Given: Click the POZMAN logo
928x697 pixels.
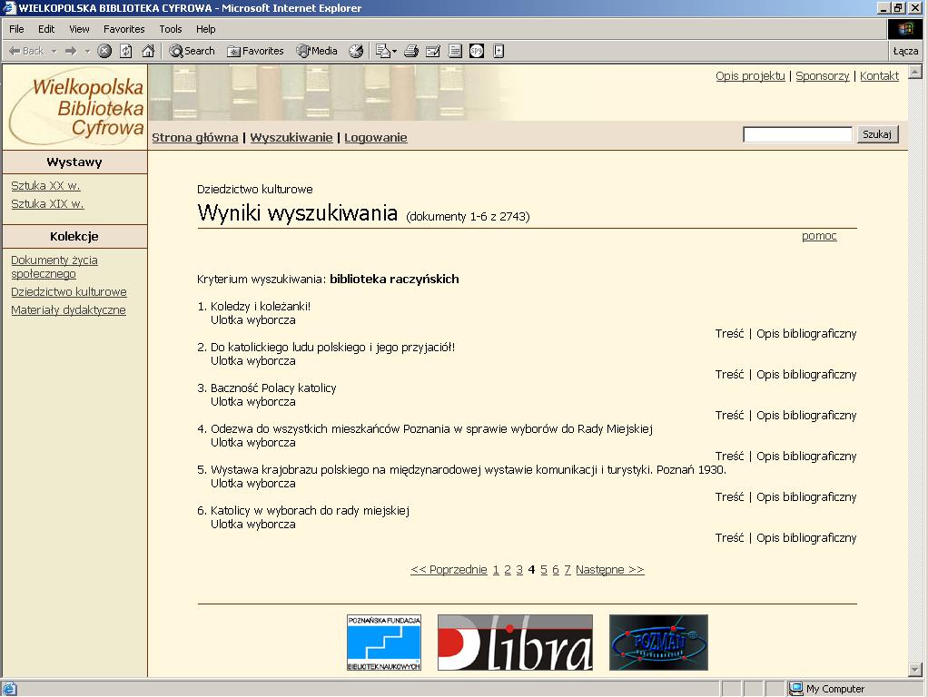Looking at the screenshot, I should click(658, 643).
